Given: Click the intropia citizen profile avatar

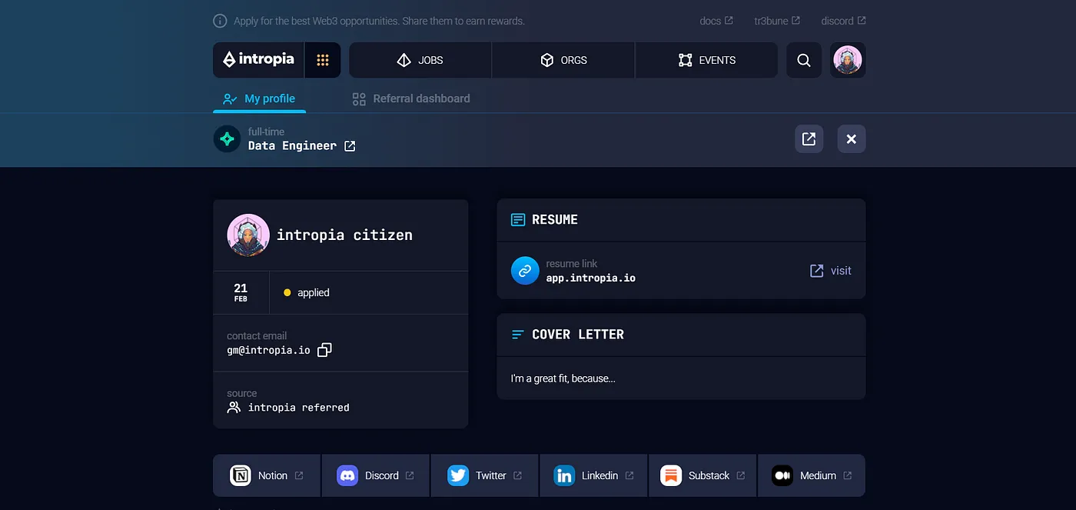Looking at the screenshot, I should click(248, 235).
